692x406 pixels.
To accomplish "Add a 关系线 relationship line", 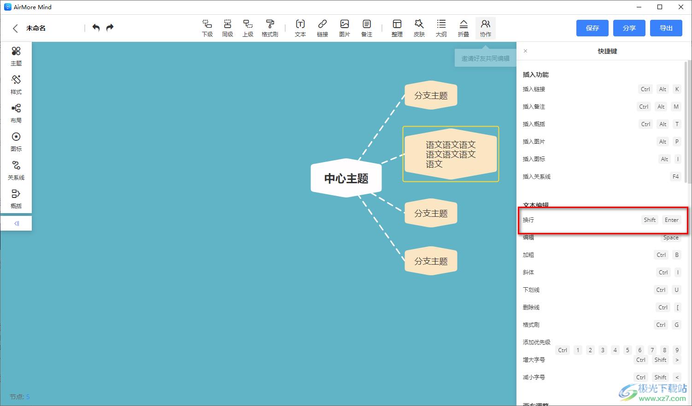I will [16, 170].
